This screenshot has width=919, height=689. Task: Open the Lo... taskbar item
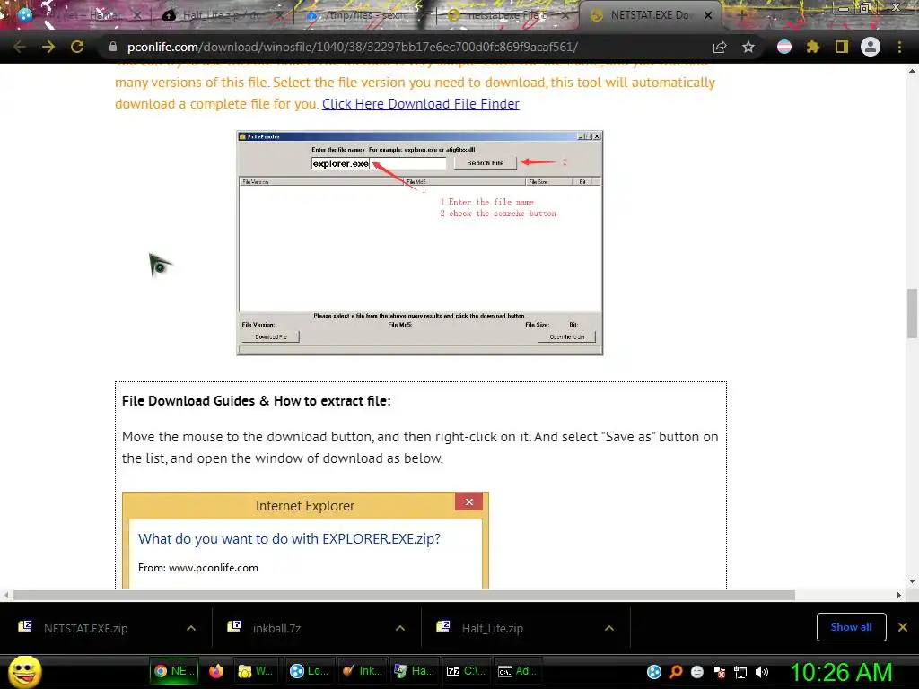[x=310, y=671]
